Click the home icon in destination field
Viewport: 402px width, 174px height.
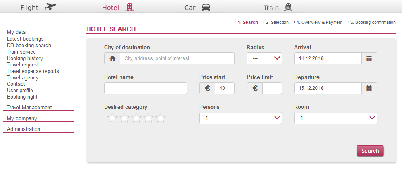click(x=112, y=58)
